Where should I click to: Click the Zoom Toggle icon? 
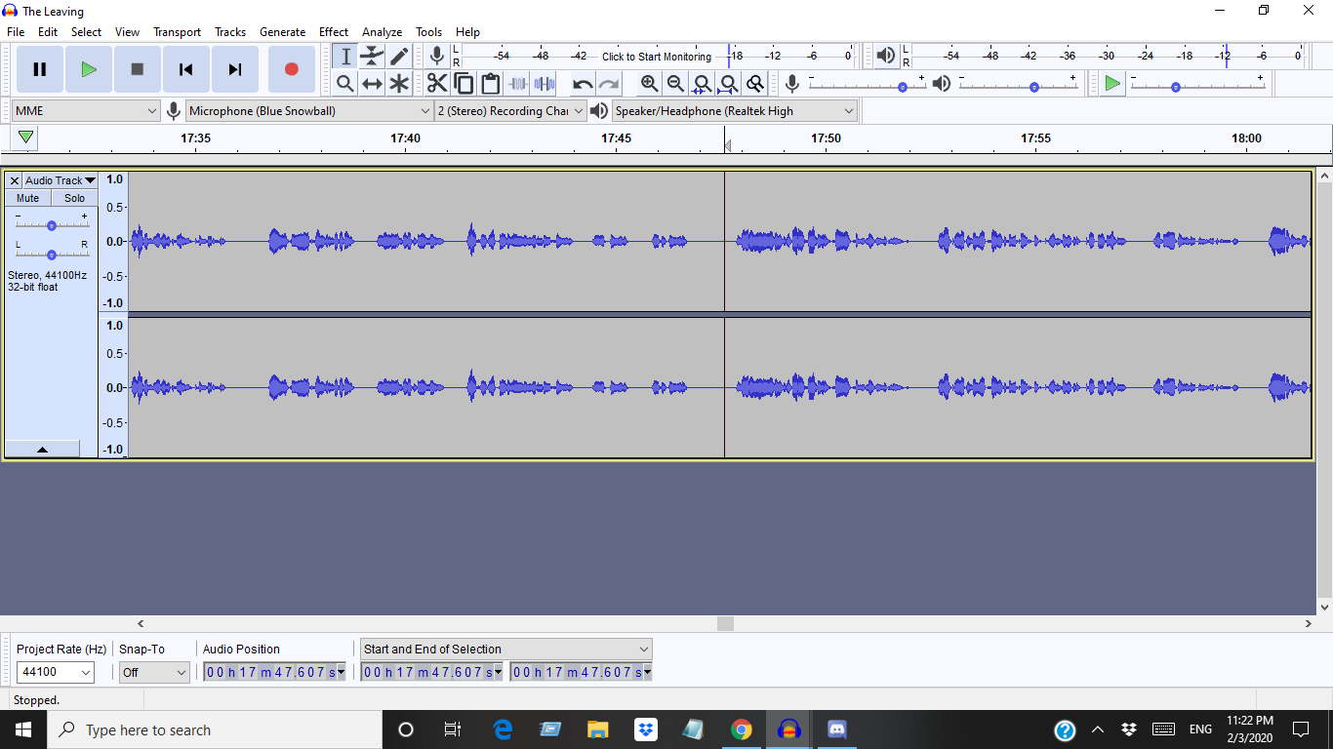coord(754,84)
